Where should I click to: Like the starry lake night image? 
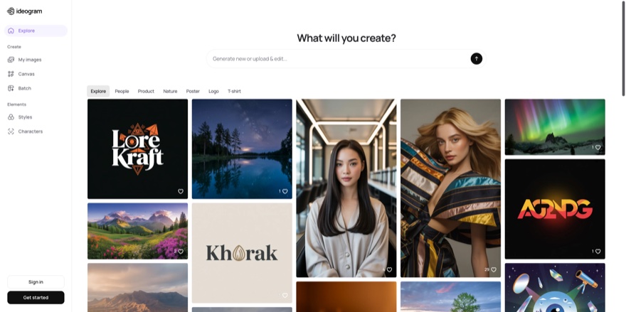(285, 191)
